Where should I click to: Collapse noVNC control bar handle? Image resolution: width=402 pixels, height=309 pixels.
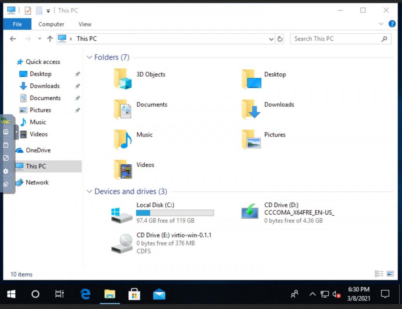16,132
